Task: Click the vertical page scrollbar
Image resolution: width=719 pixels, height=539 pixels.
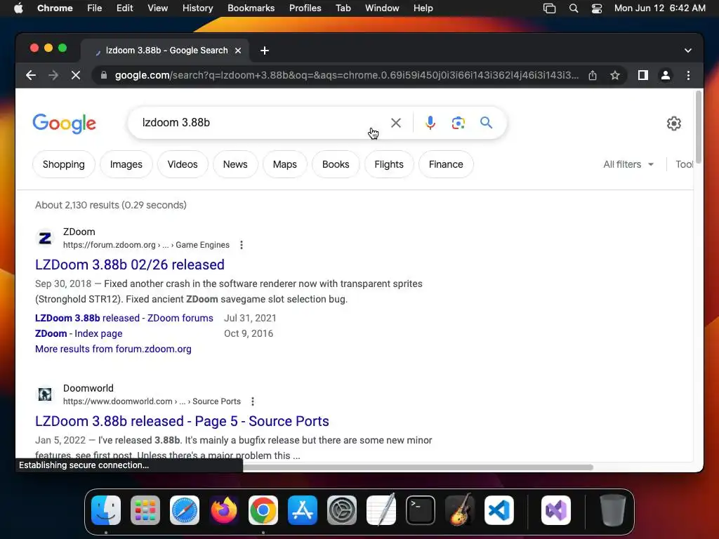Action: coord(699,127)
